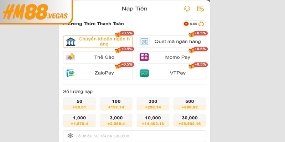Select Quét mã ngân hàng option
This screenshot has height=142, width=285.
171,42
